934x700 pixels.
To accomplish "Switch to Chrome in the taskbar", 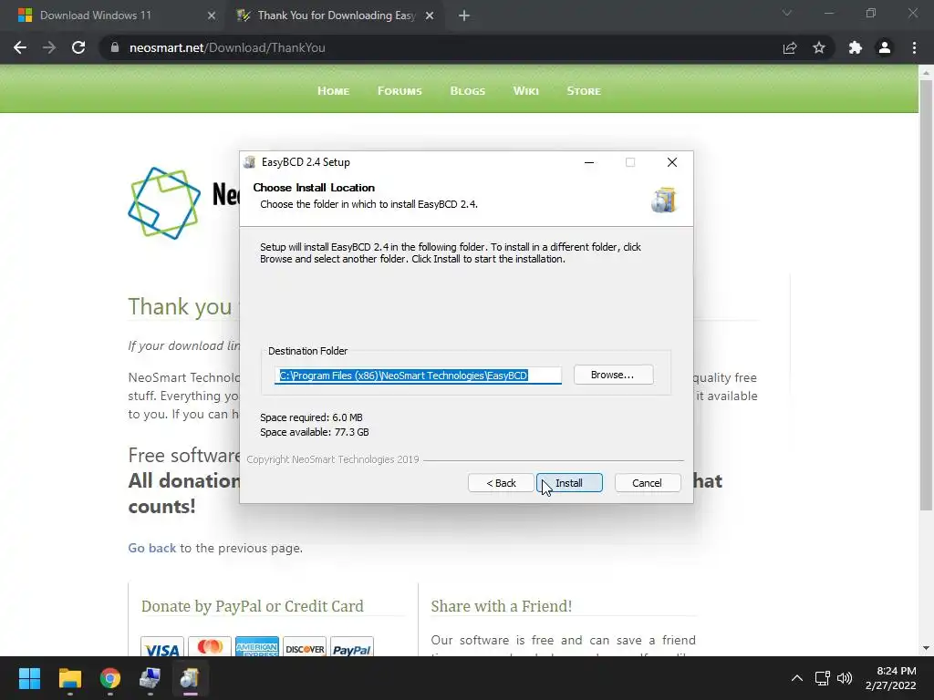I will [110, 678].
